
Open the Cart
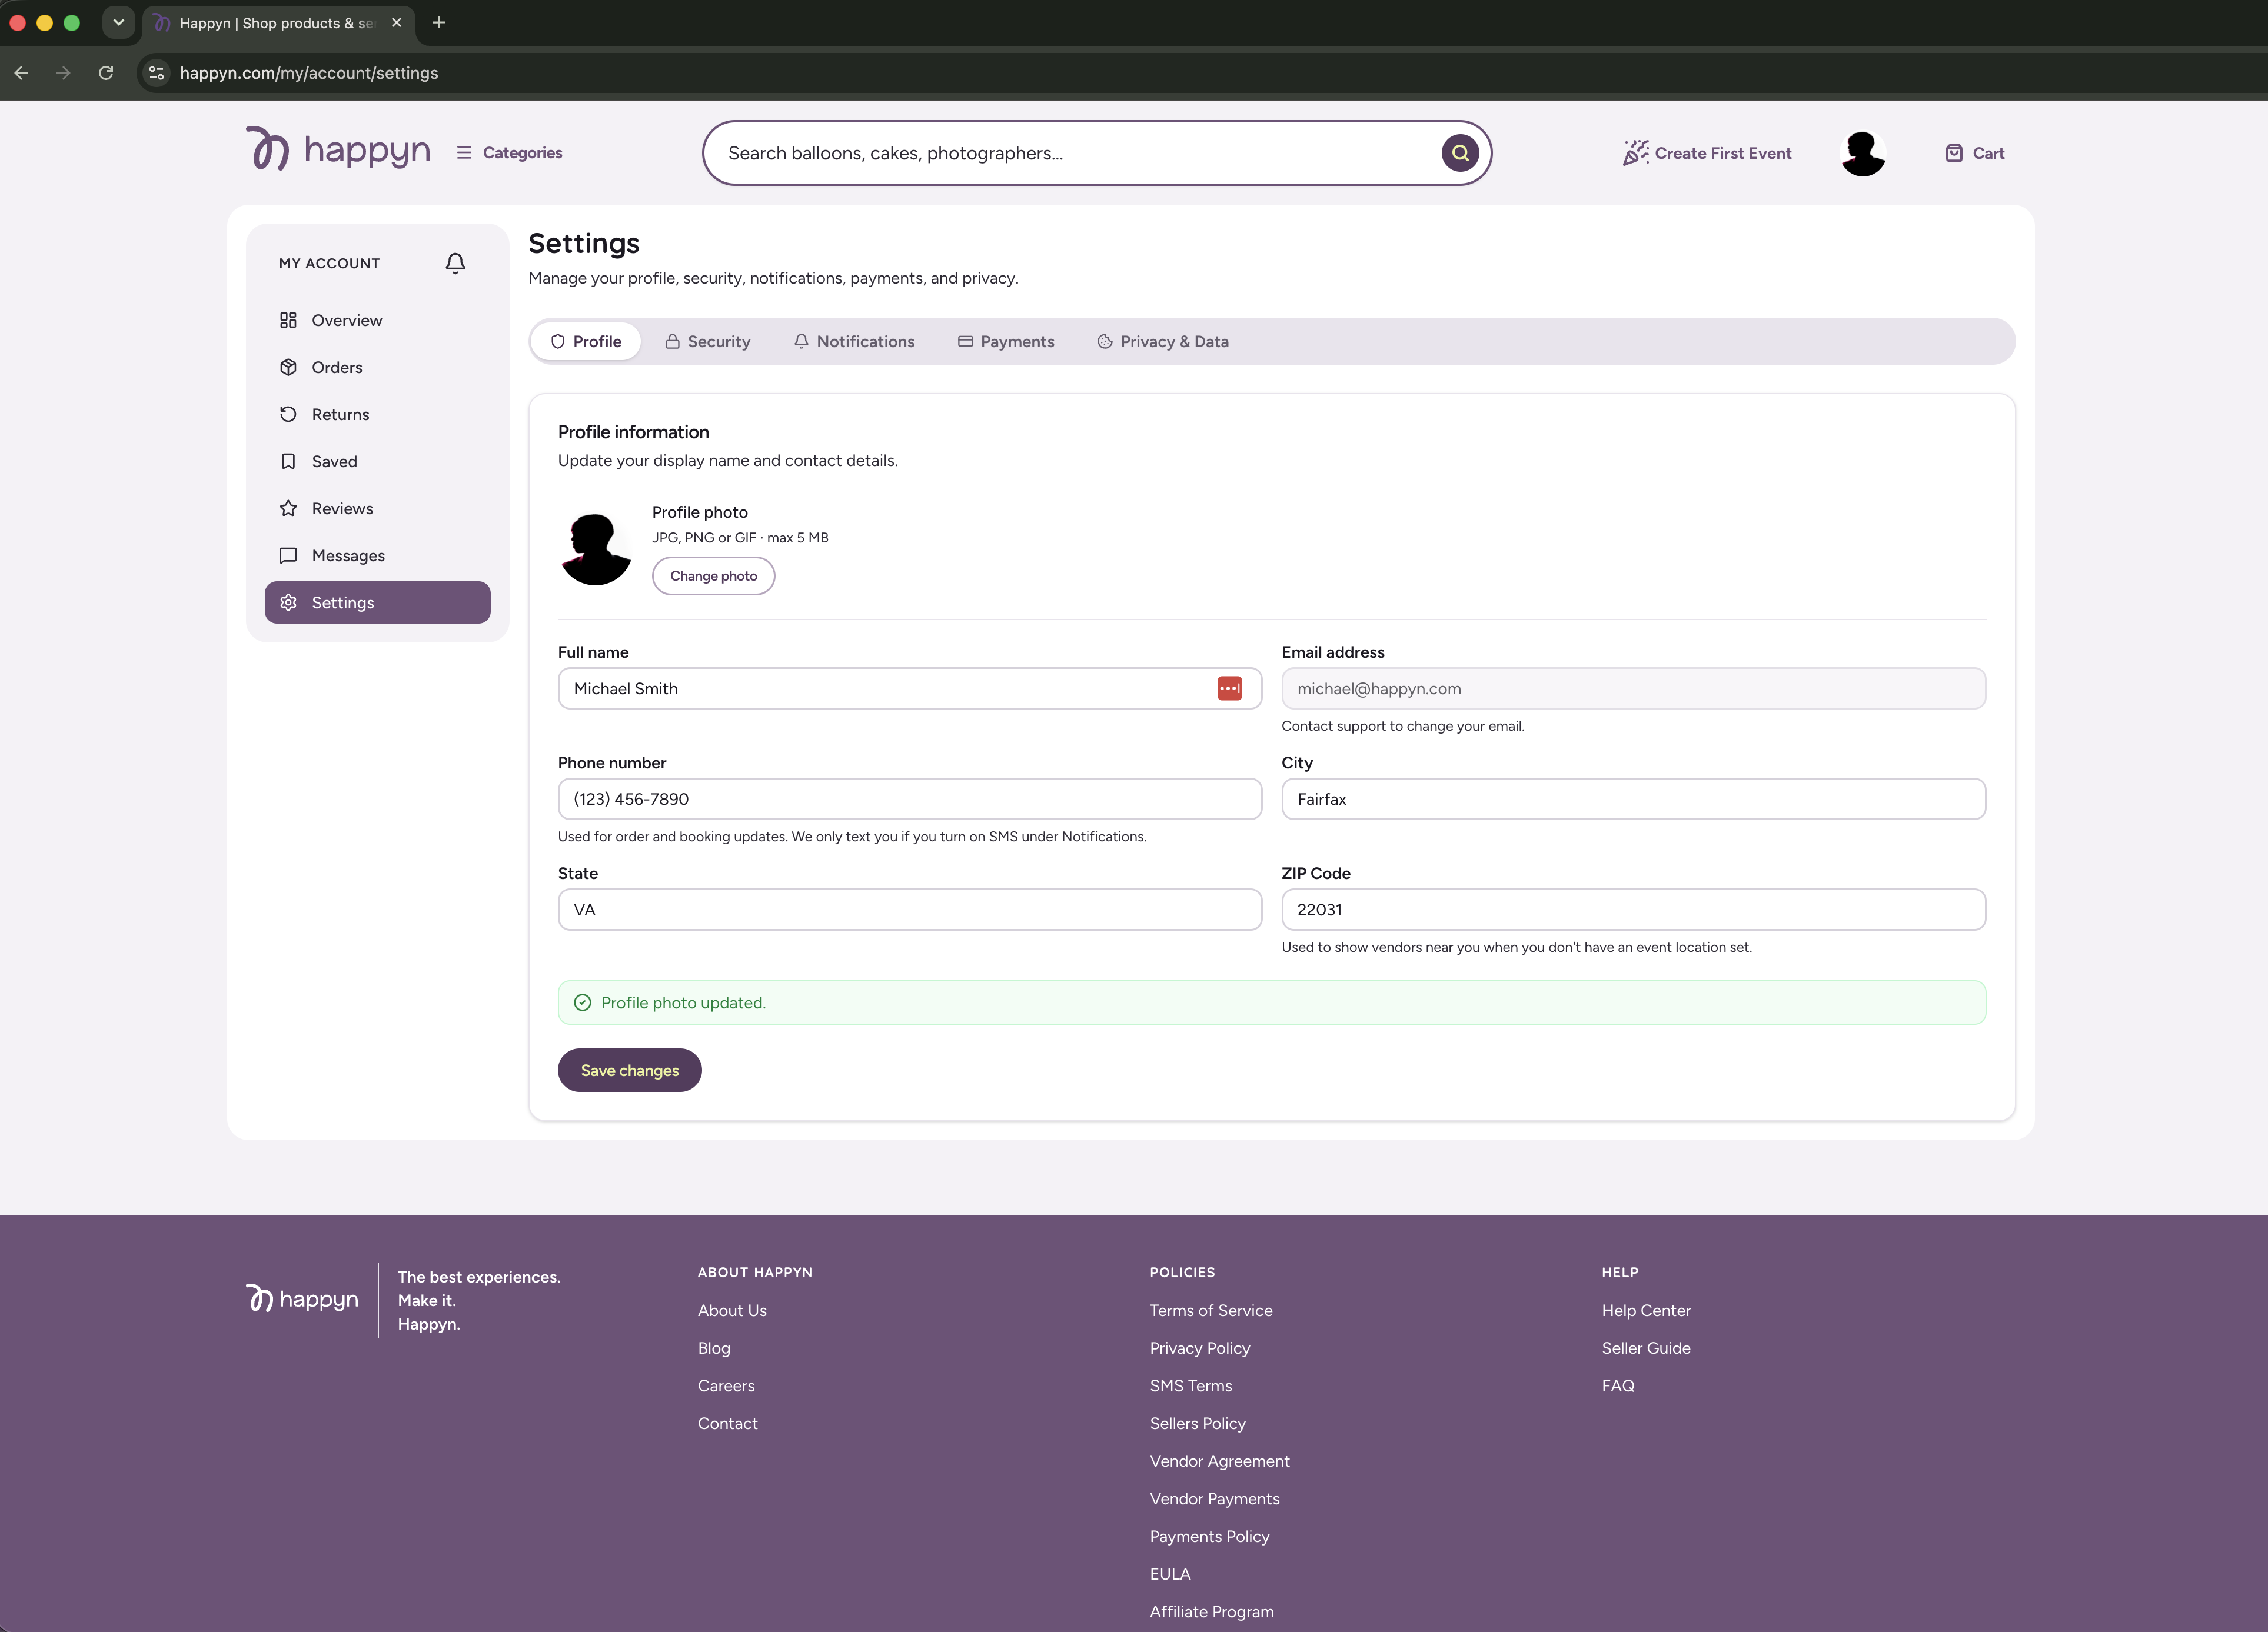click(1975, 153)
